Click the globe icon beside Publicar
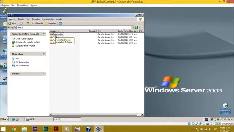234x132 pixels. click(13, 42)
